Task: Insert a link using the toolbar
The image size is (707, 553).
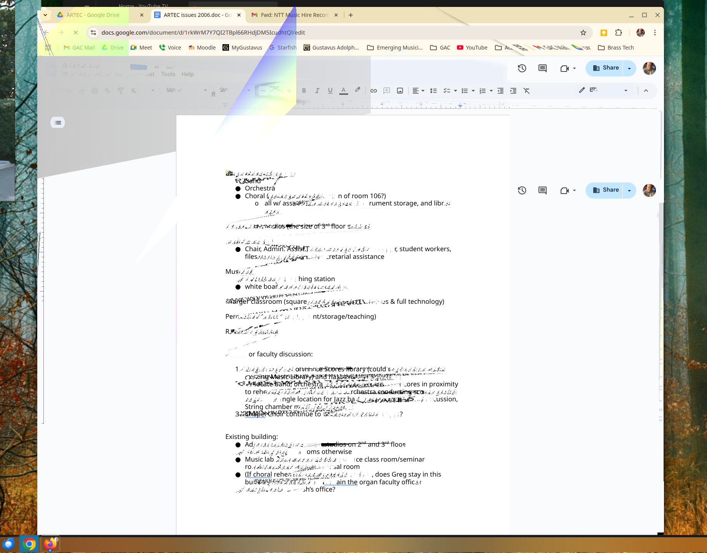Action: pos(373,91)
